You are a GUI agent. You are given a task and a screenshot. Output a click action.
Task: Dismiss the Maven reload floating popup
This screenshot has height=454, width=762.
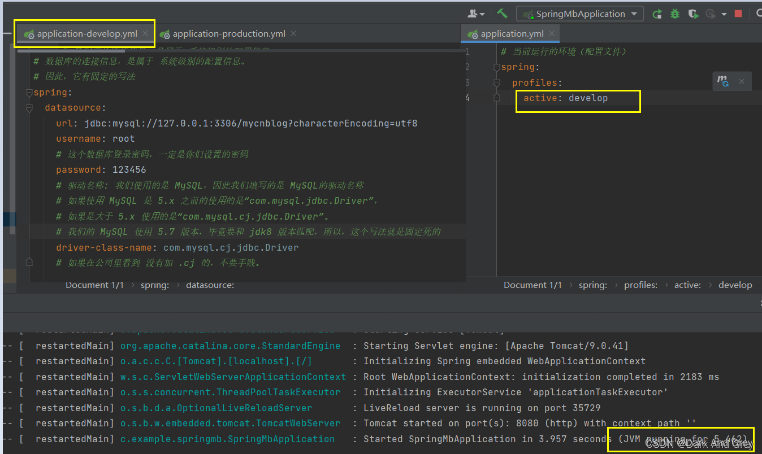point(742,81)
